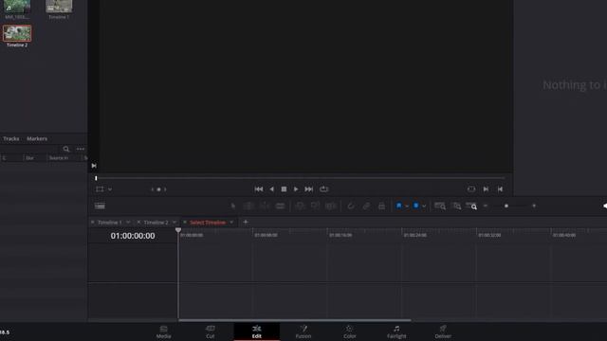Click the timeline zoom minus button
The height and width of the screenshot is (341, 607).
pyautogui.click(x=485, y=206)
